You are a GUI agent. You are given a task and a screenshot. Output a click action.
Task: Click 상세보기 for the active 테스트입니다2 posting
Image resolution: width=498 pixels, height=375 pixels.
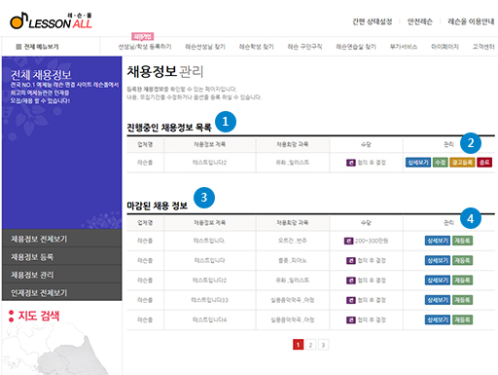(x=418, y=163)
